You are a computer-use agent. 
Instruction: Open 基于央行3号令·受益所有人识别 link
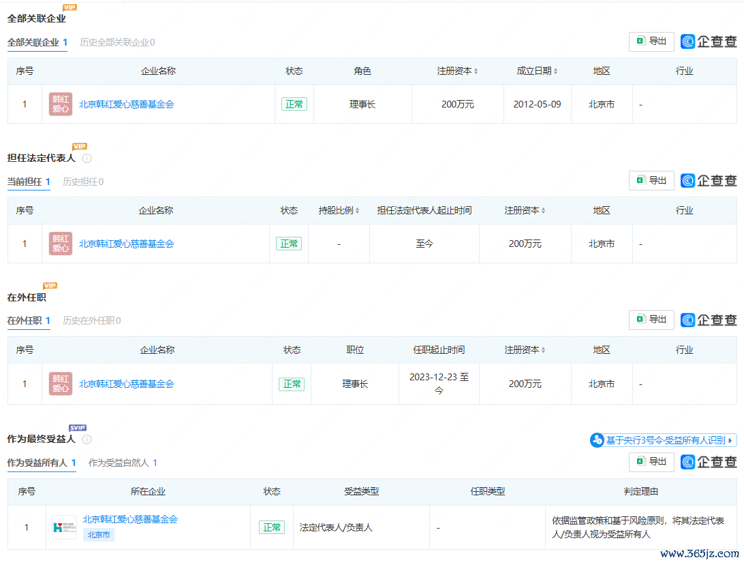664,440
